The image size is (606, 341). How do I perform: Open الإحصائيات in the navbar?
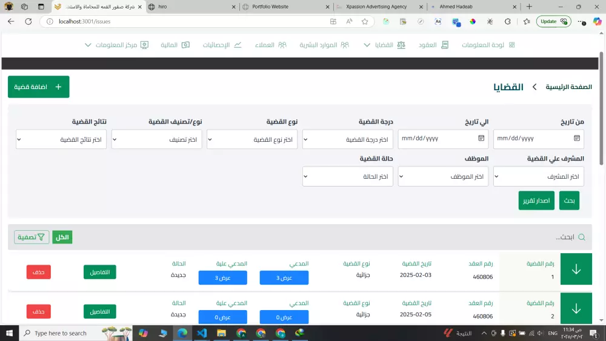click(222, 45)
